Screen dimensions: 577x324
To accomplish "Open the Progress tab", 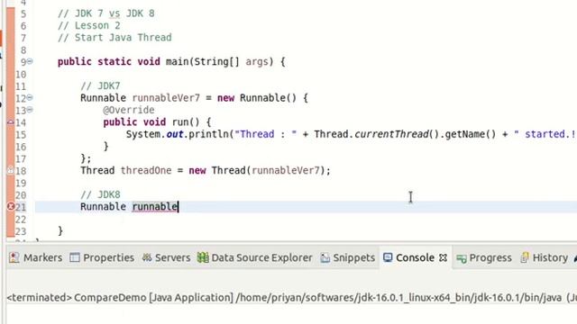I will (484, 258).
